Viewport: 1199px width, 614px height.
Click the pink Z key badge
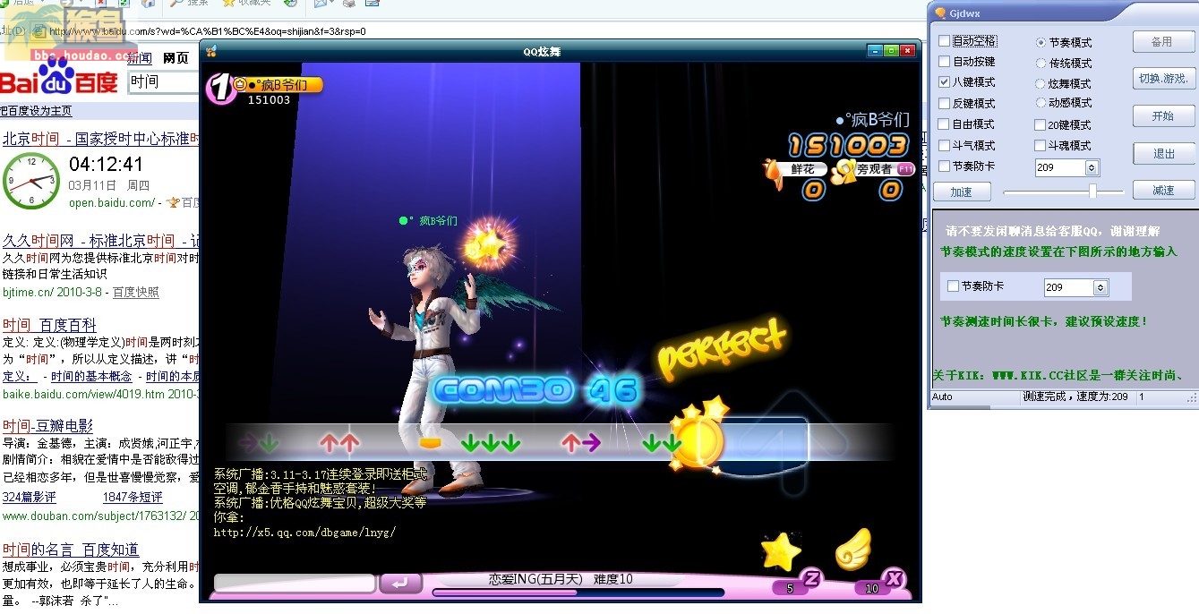point(811,578)
